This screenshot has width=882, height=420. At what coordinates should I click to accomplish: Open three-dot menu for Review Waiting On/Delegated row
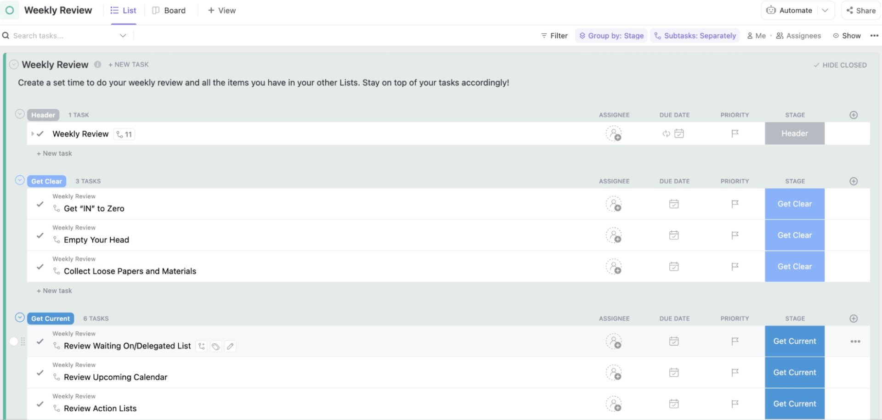click(855, 342)
